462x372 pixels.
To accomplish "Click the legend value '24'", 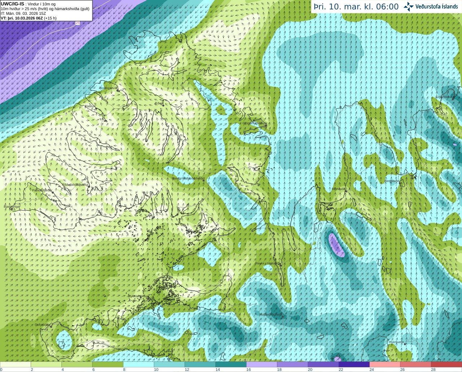I will coord(372,369).
